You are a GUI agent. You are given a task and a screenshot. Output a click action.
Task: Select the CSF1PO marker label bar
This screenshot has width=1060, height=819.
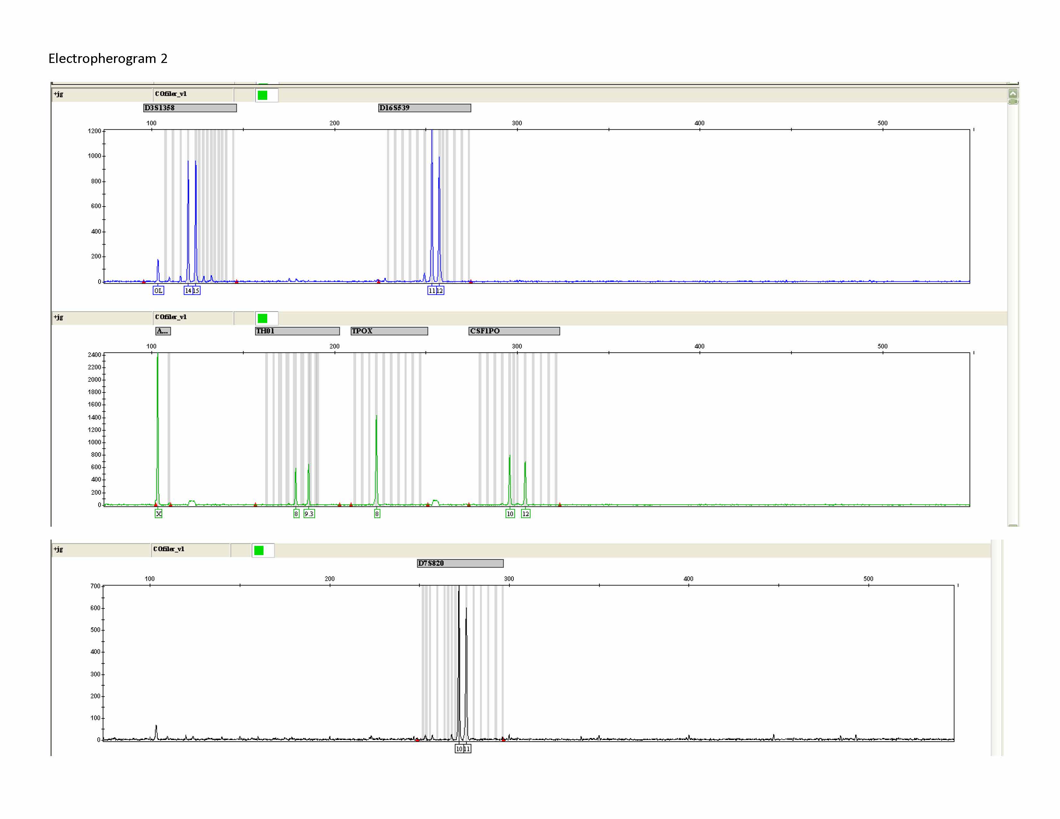coord(514,331)
